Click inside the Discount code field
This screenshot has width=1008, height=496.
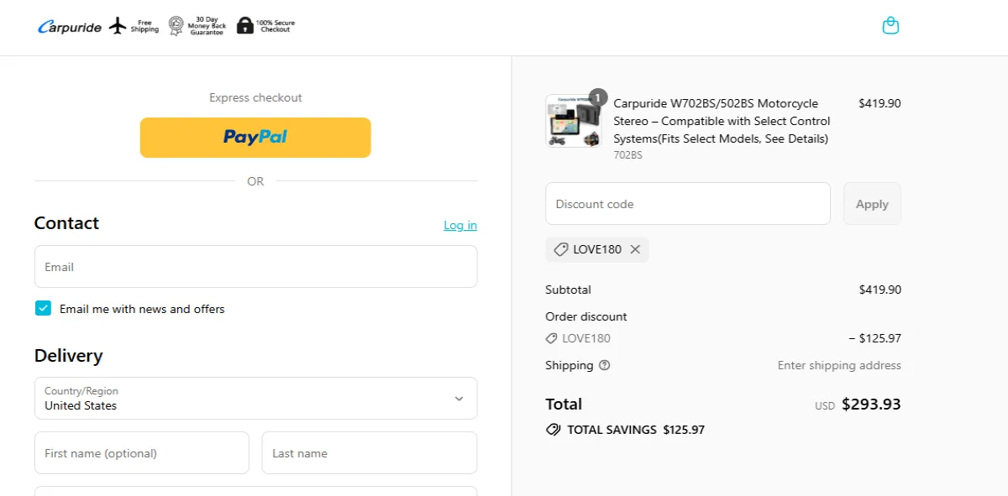click(x=687, y=203)
